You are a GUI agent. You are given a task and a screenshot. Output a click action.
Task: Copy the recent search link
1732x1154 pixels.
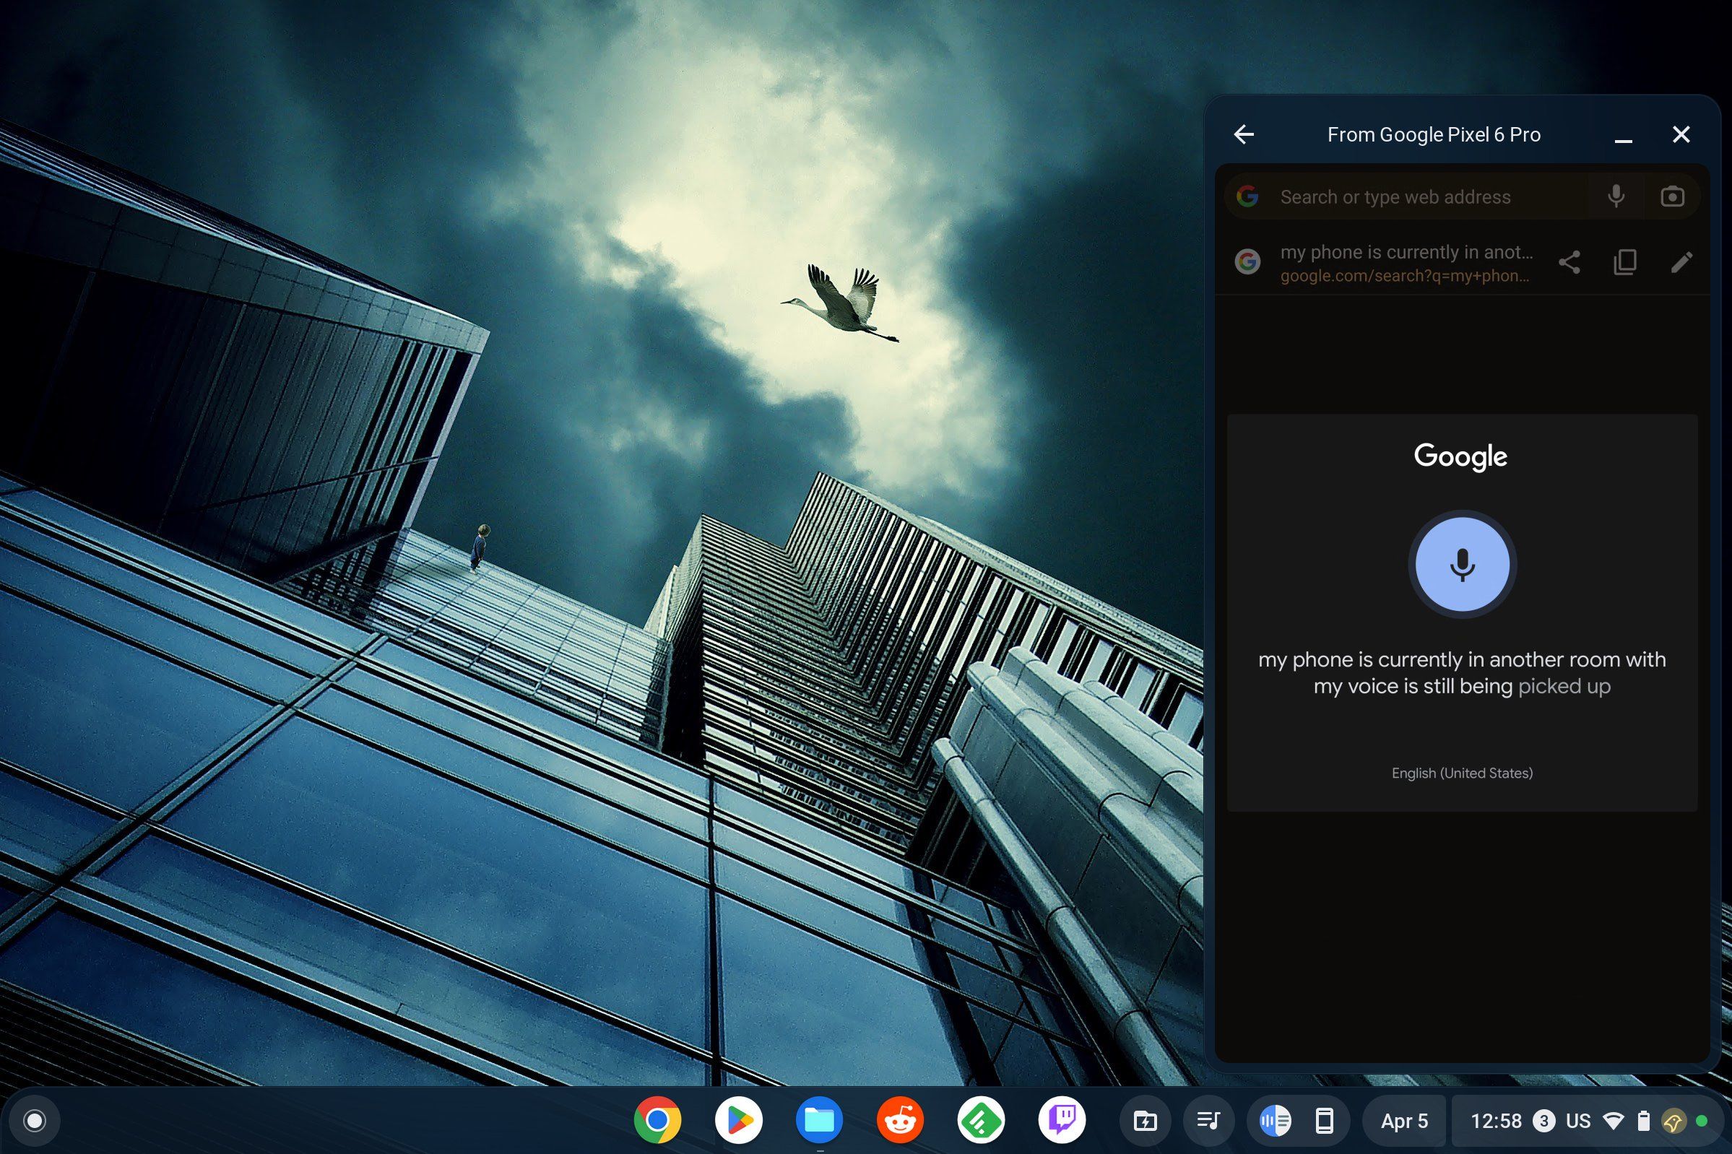pyautogui.click(x=1626, y=262)
